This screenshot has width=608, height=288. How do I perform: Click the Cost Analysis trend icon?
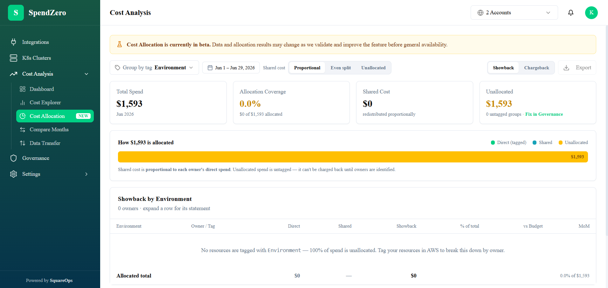(13, 74)
